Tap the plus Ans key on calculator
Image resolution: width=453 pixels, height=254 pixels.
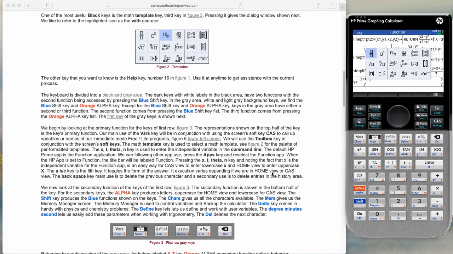(x=437, y=216)
